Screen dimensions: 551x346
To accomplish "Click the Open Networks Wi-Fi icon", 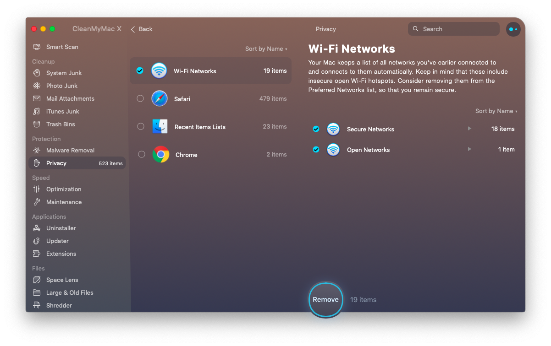I will (x=333, y=150).
